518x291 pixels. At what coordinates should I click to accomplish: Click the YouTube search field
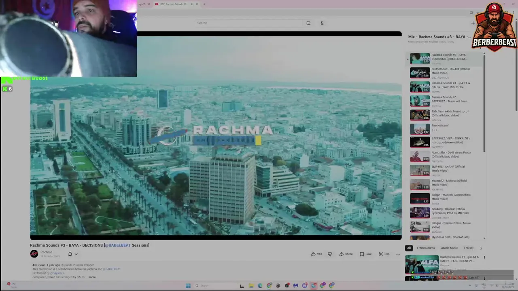249,23
